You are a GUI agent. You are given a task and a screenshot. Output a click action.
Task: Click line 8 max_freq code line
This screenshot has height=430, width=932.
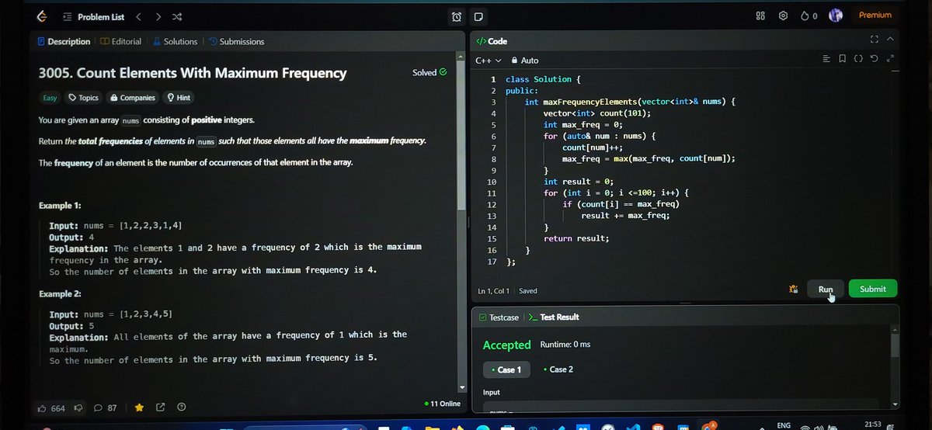coord(649,158)
